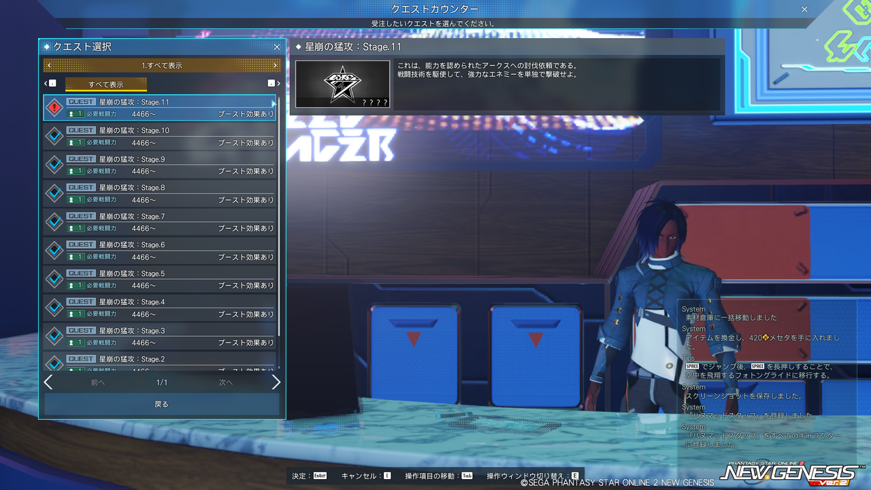Click the Stage.11 quest thumbnail with star emblem
Screen dimensions: 871x490
click(x=343, y=84)
